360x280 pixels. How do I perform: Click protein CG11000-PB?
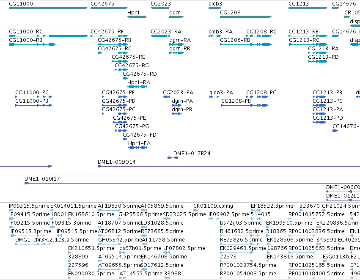tap(32, 101)
